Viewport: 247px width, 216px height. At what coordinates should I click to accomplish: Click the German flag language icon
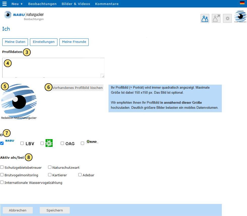coord(242,3)
